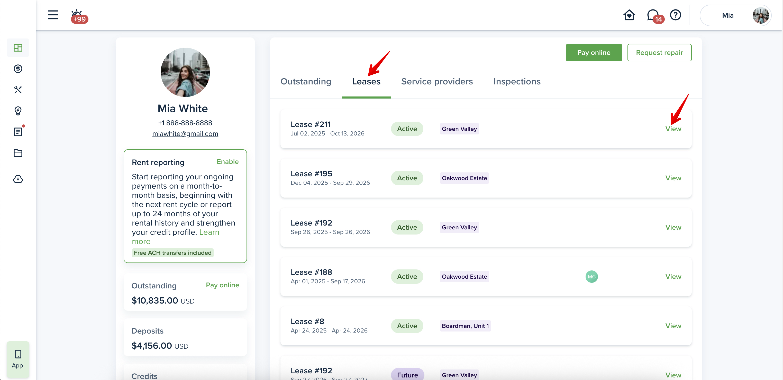Click the MG avatar on Lease #188
Image resolution: width=783 pixels, height=380 pixels.
tap(591, 277)
